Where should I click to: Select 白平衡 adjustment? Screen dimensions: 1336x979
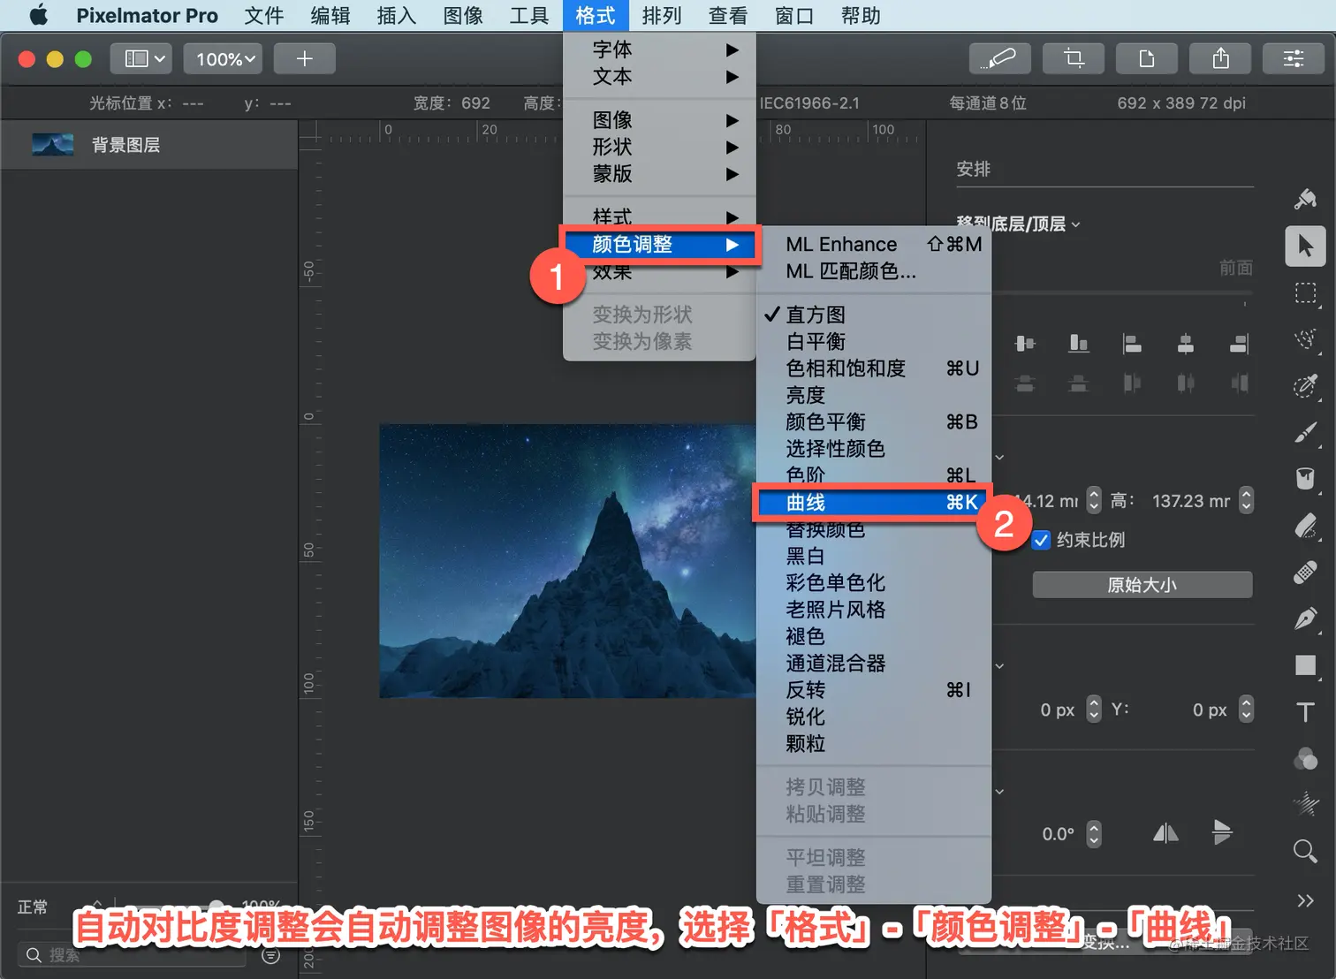pyautogui.click(x=874, y=342)
